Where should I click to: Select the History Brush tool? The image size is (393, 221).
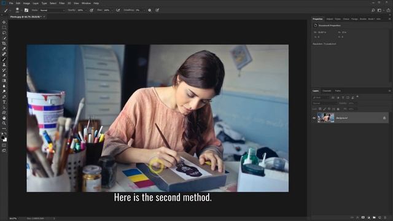(x=4, y=70)
